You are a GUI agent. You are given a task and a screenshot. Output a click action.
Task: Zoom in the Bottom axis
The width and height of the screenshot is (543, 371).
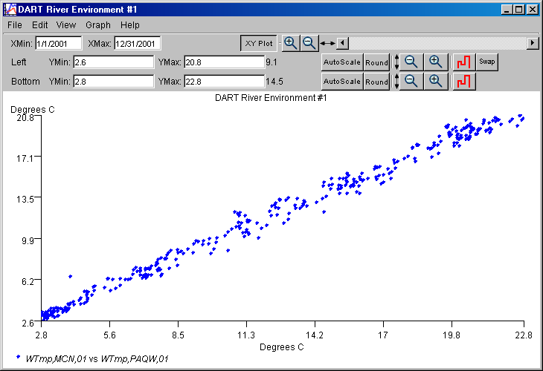coord(437,81)
